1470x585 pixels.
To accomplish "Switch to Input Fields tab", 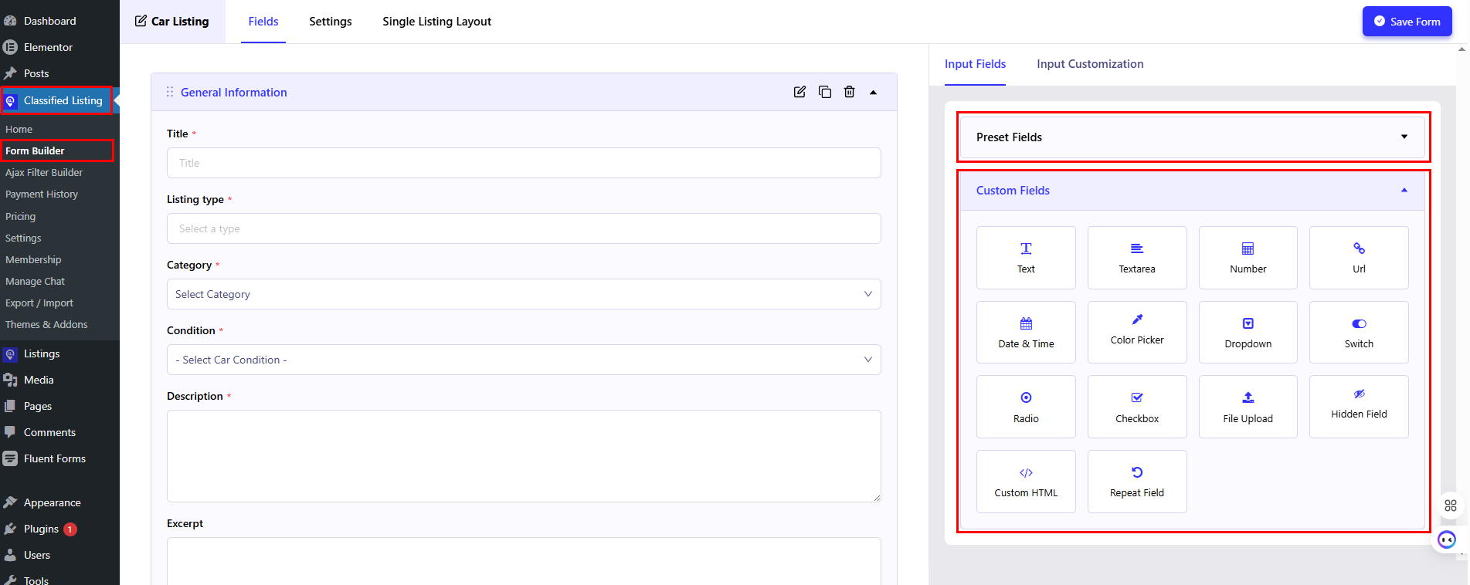I will tap(975, 64).
